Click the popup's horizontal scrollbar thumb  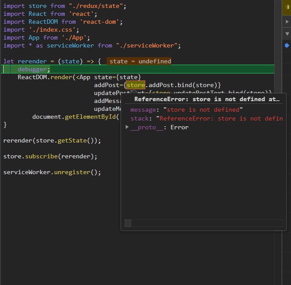128,223
